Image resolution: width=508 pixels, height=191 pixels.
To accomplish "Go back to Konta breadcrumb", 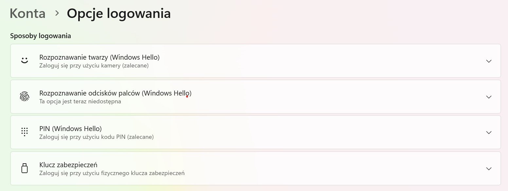I will (x=27, y=13).
